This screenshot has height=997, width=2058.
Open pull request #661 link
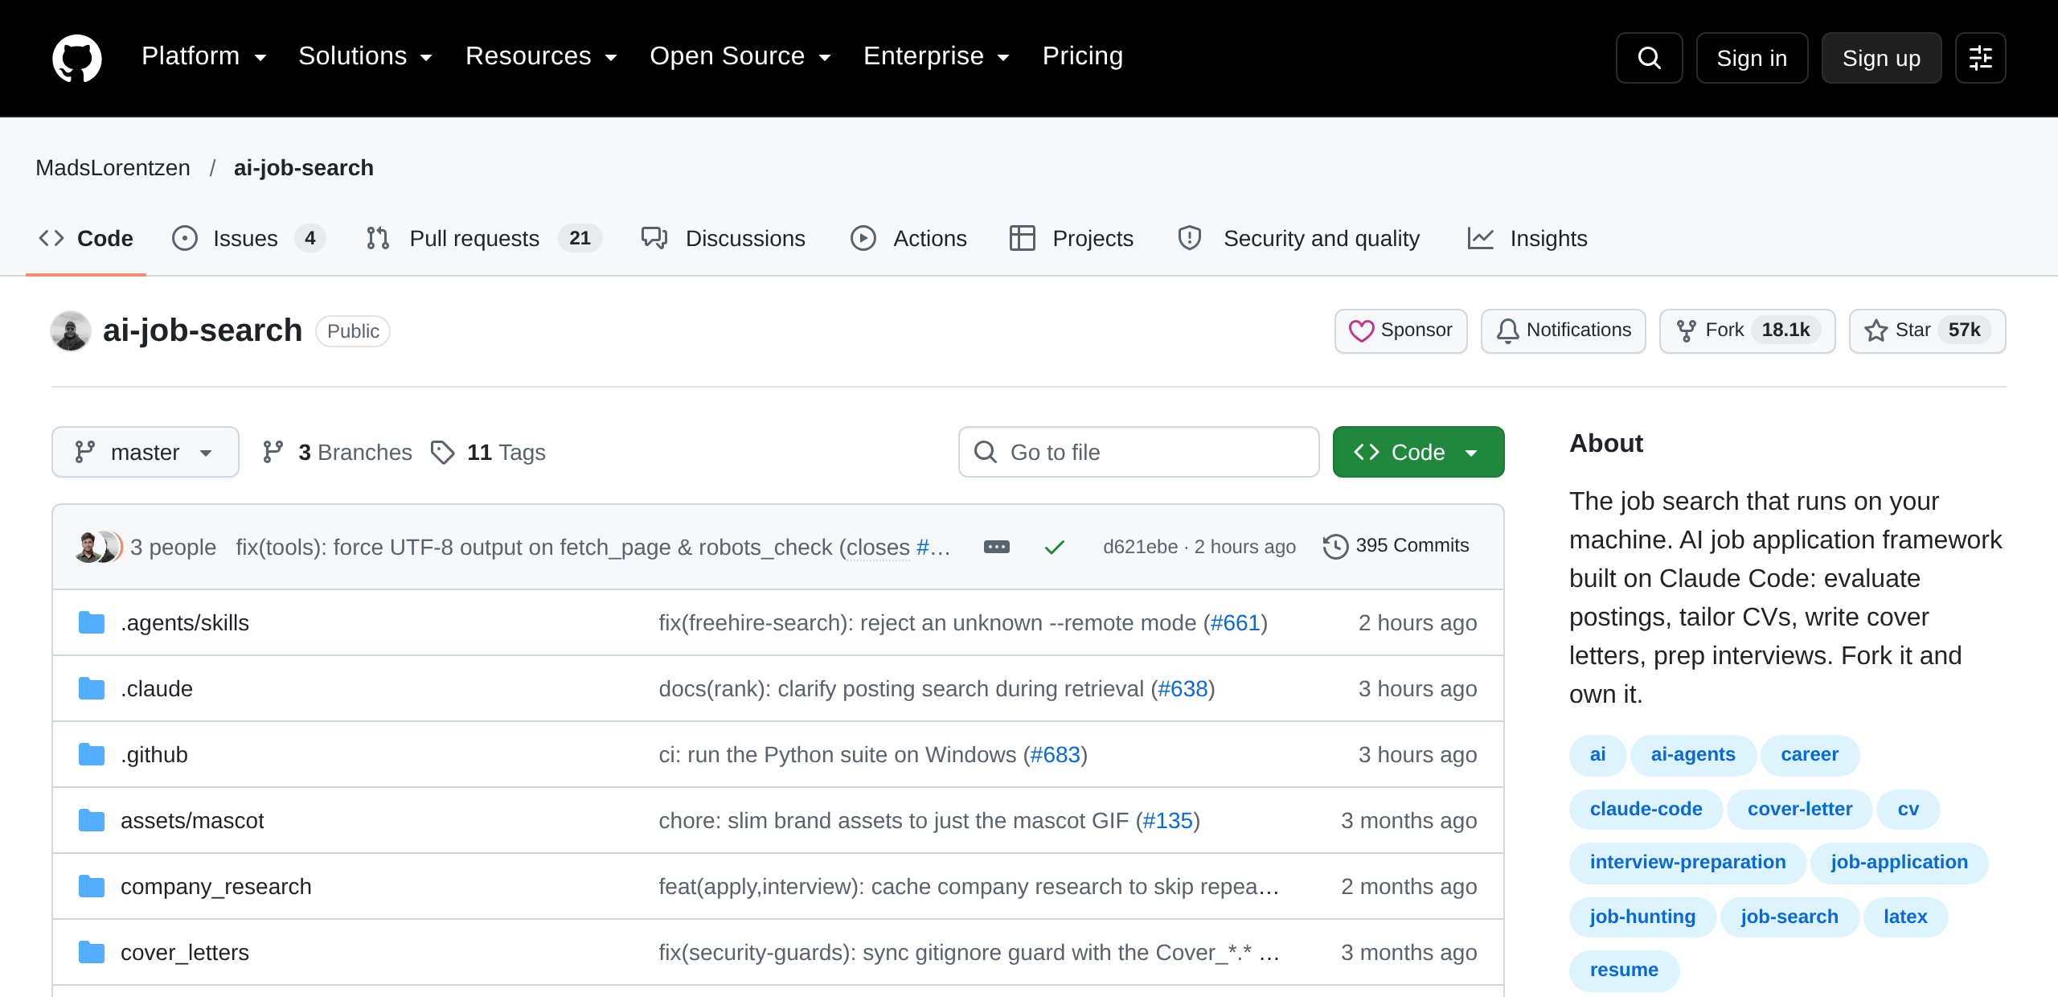(1235, 622)
